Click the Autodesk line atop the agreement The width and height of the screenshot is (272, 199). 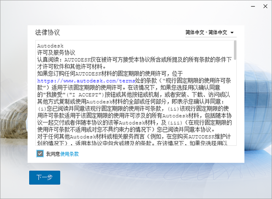[x=50, y=46]
